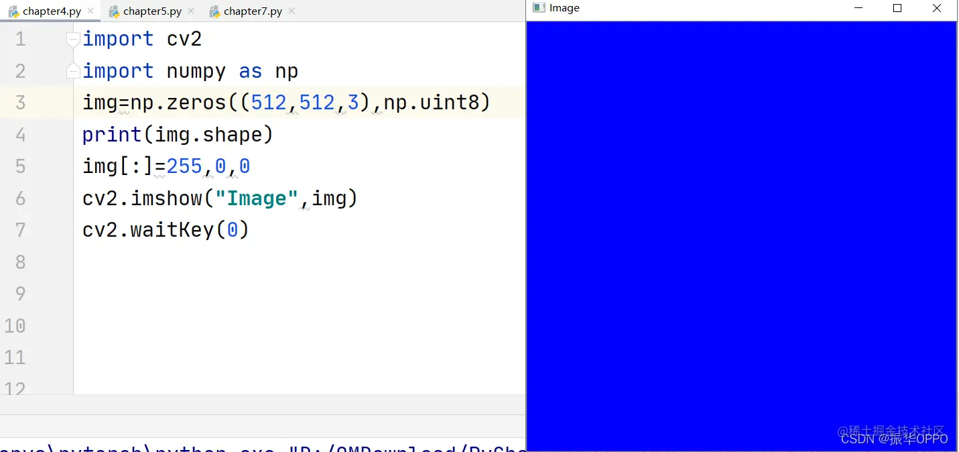
Task: Click 'cv2.waitKey(0)' on line 7
Action: click(x=166, y=230)
